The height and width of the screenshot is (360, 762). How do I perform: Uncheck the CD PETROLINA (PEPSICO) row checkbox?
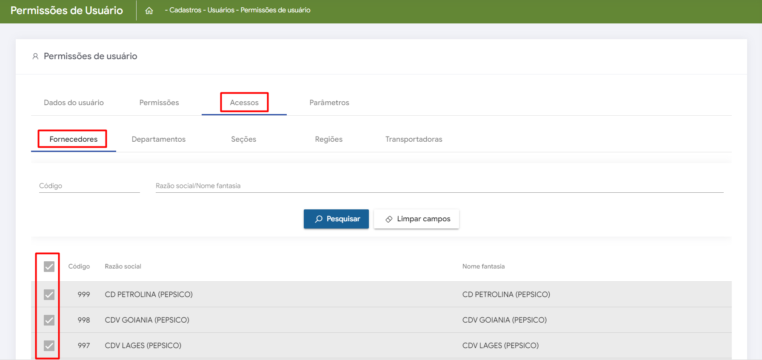click(49, 294)
